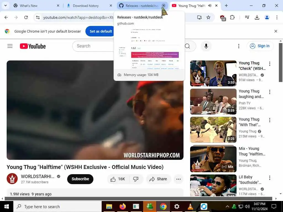The height and width of the screenshot is (212, 283).
Task: Launch Firefox from the taskbar
Action: (x=122, y=206)
